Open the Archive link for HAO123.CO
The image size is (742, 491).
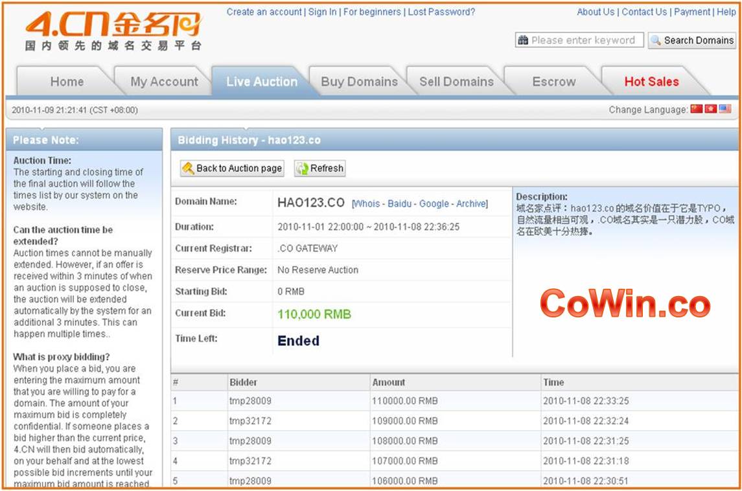pos(470,204)
